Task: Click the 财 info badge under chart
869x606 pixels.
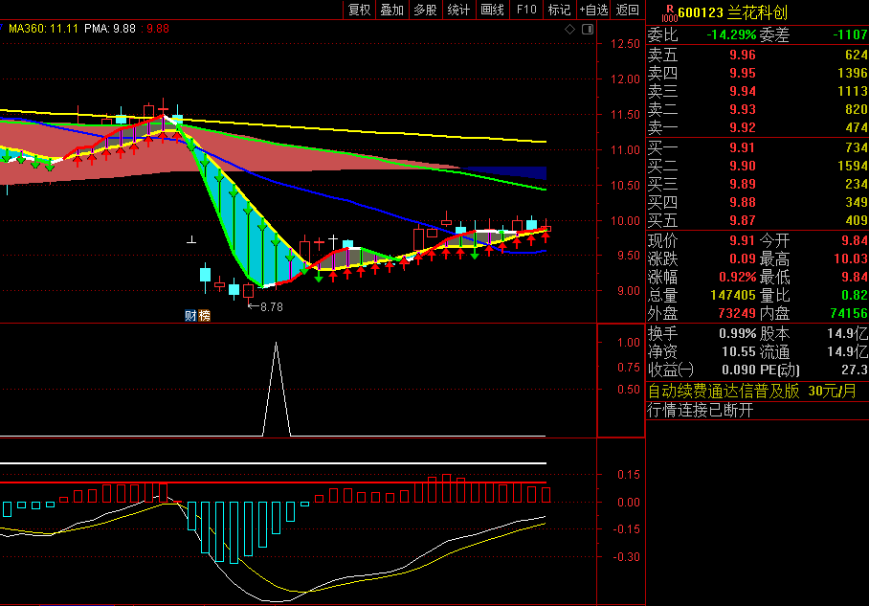Action: point(190,316)
